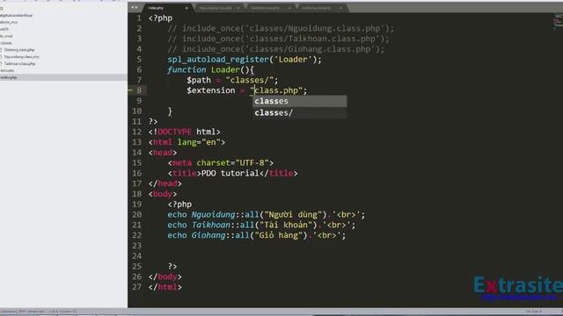
Task: Click line number 8 in the gutter
Action: [x=139, y=90]
